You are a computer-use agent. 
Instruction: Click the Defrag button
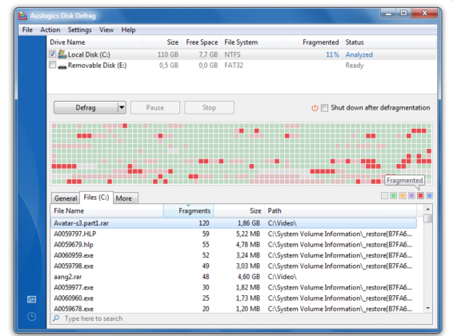point(86,108)
